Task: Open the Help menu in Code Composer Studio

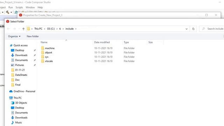Action: (40, 7)
